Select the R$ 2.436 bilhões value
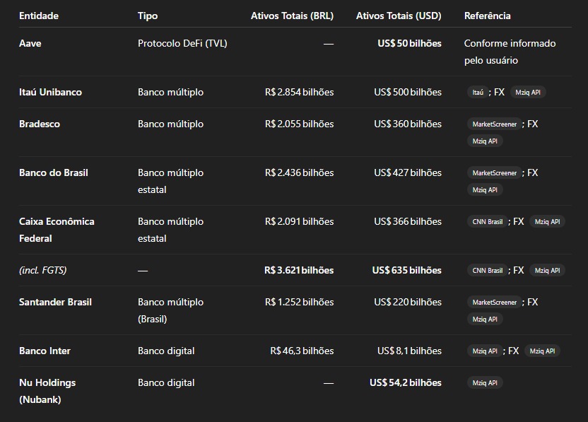The width and height of the screenshot is (588, 422). pyautogui.click(x=299, y=173)
